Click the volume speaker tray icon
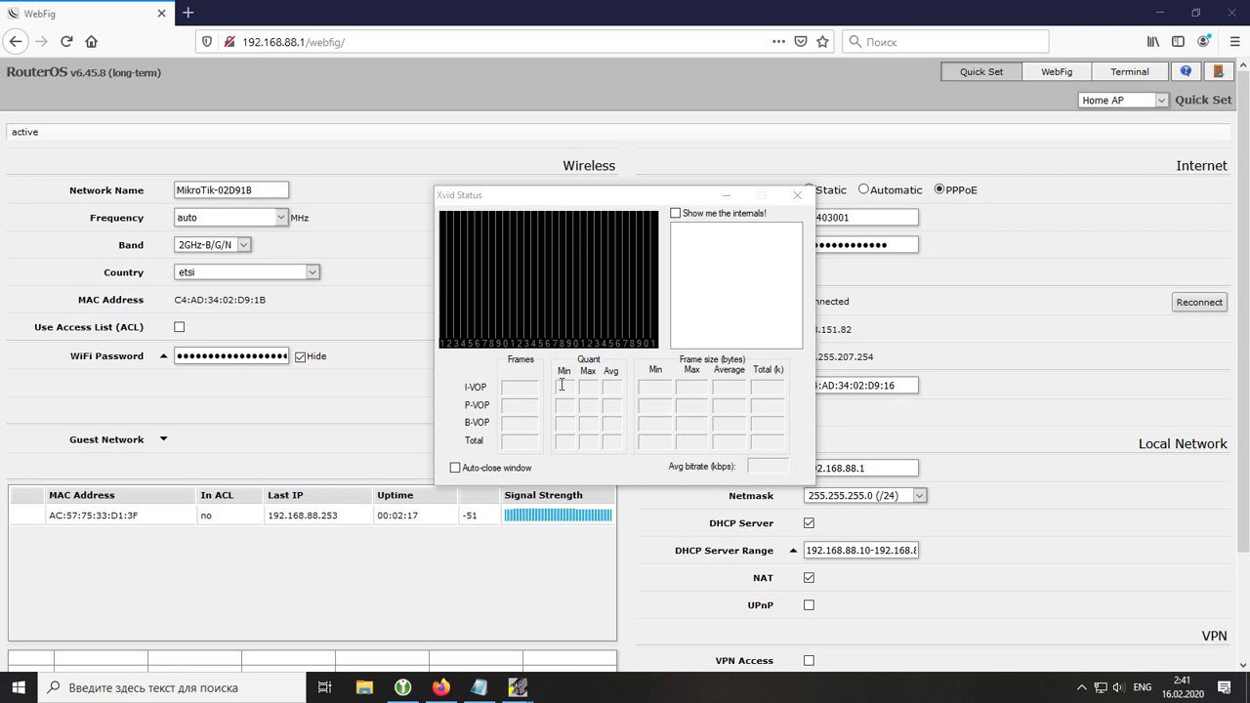The height and width of the screenshot is (703, 1250). [x=1117, y=687]
